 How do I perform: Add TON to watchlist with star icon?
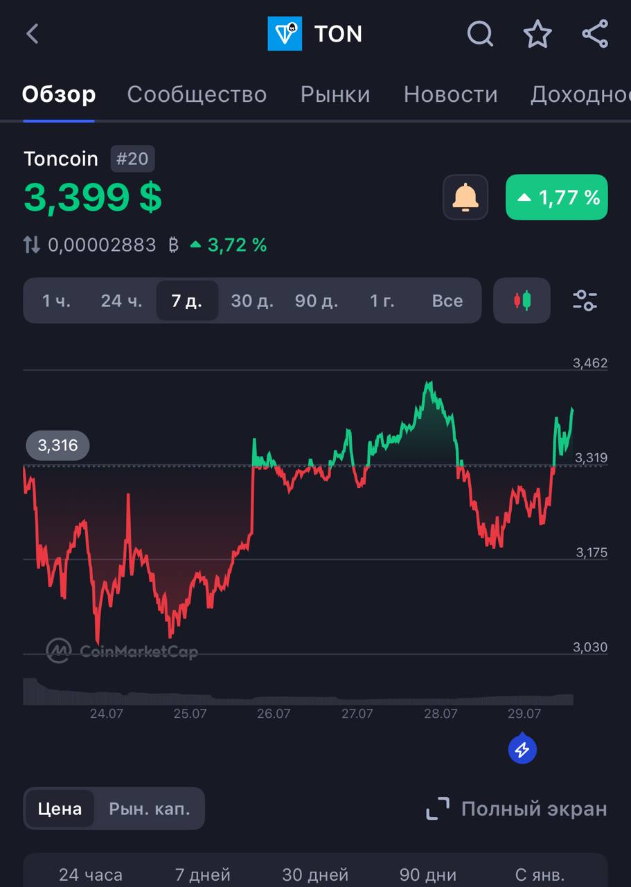click(537, 34)
